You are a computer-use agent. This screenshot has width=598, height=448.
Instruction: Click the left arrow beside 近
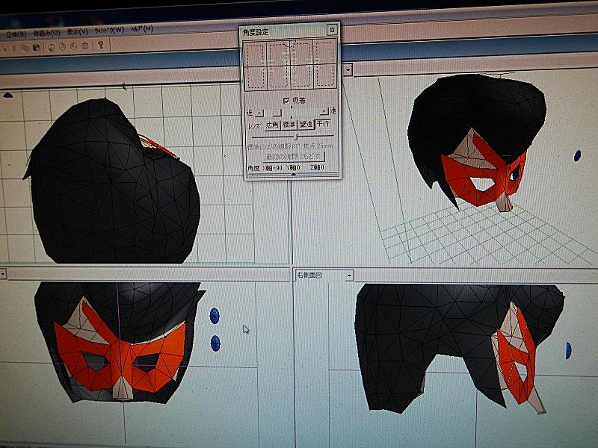[259, 113]
